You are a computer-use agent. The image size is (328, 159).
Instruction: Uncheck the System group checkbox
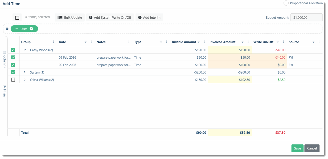pyautogui.click(x=13, y=72)
